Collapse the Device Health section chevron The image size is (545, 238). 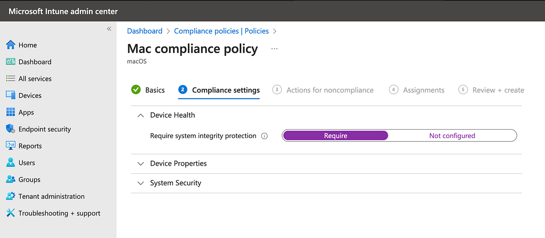coord(141,115)
